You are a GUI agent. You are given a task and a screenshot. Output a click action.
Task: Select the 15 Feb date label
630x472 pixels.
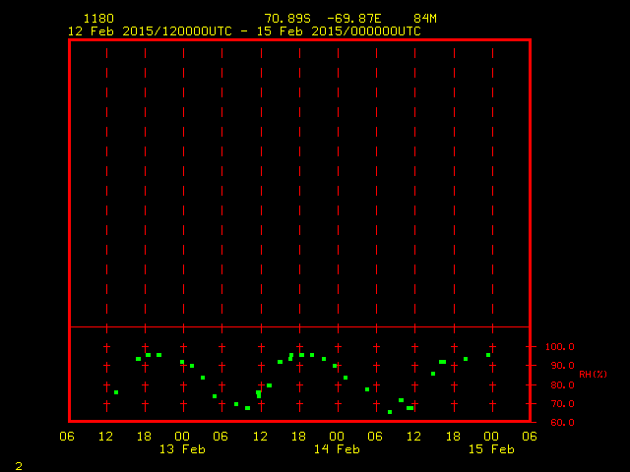tap(491, 449)
